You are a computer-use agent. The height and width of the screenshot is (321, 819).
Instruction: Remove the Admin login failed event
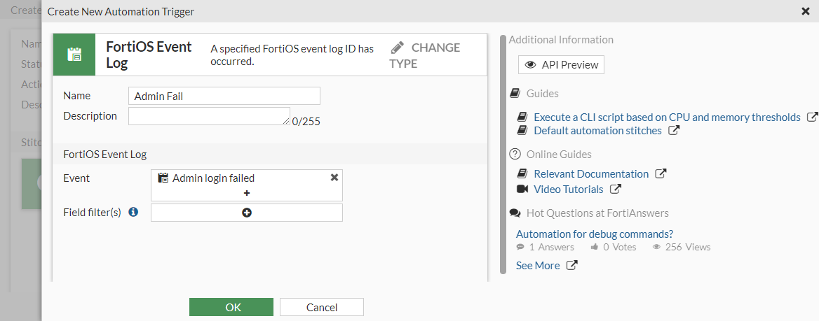pyautogui.click(x=334, y=178)
